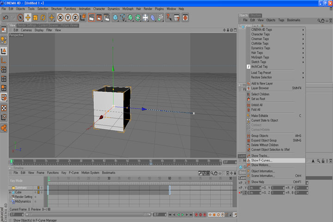Expand Dynamics Tags submenu
333x222 pixels.
click(x=276, y=48)
